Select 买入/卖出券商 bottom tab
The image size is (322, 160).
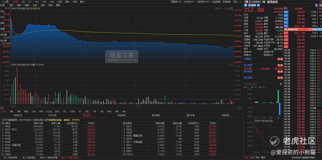pos(10,158)
